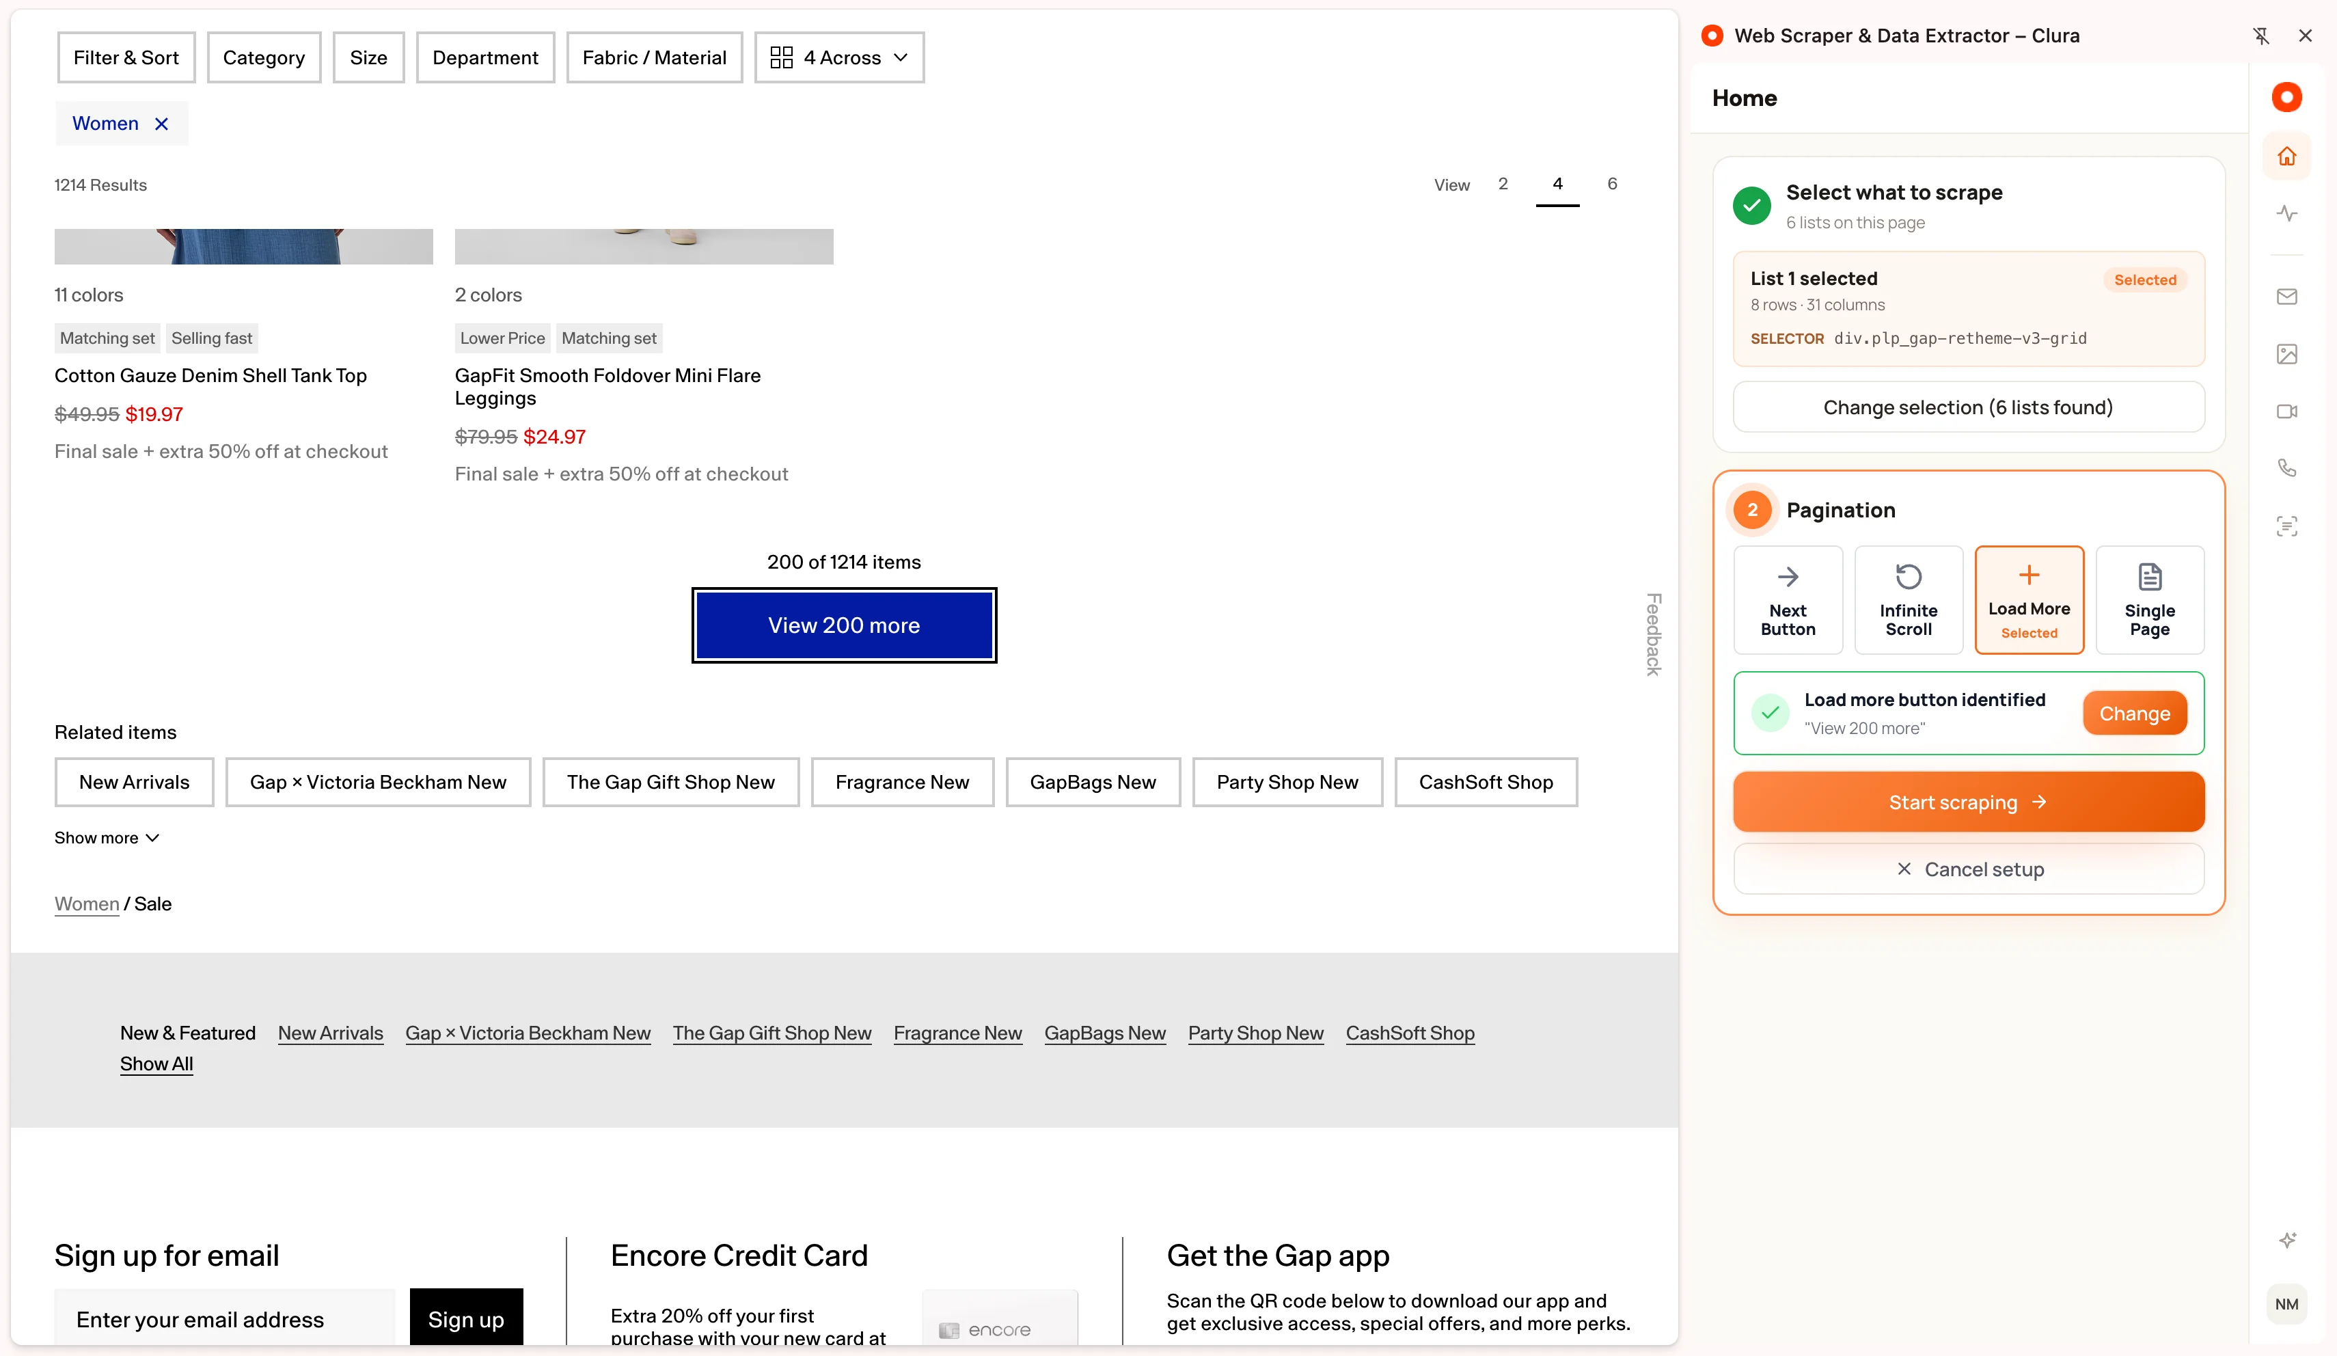The image size is (2337, 1356).
Task: Click the orange Clura logo in sidebar
Action: coord(2287,97)
